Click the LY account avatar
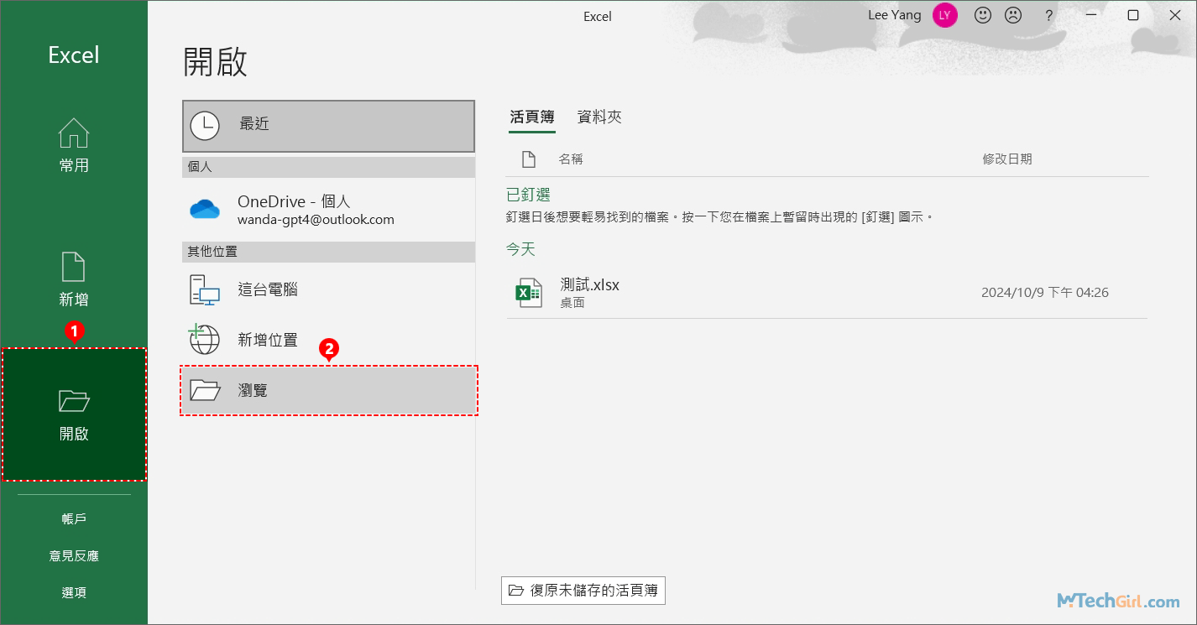The image size is (1197, 625). tap(945, 15)
